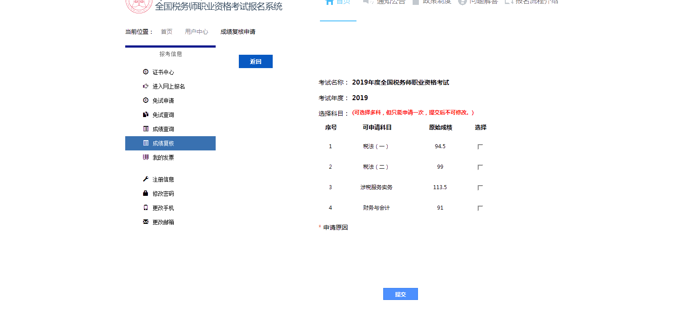Select the 免试申请 exemption application icon

(145, 100)
